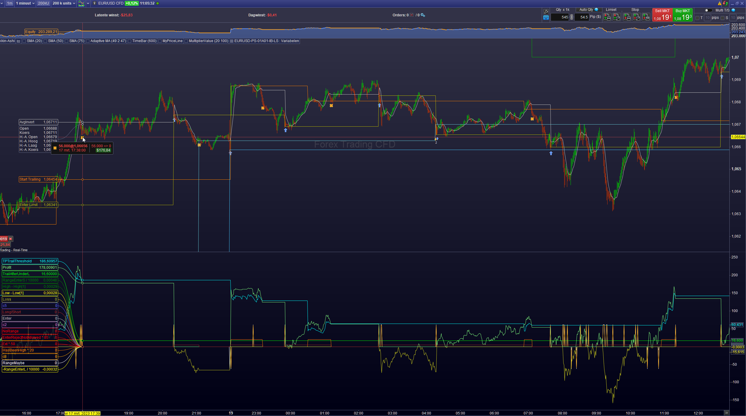Open EUR/USD instrument info icon
The height and width of the screenshot is (416, 746).
tap(95, 3)
